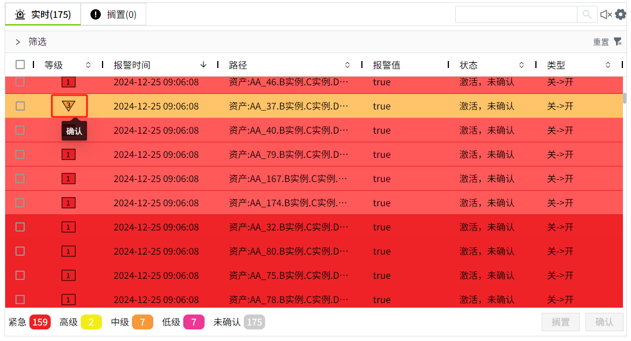Switch to the 搁置(0) tab

click(114, 14)
